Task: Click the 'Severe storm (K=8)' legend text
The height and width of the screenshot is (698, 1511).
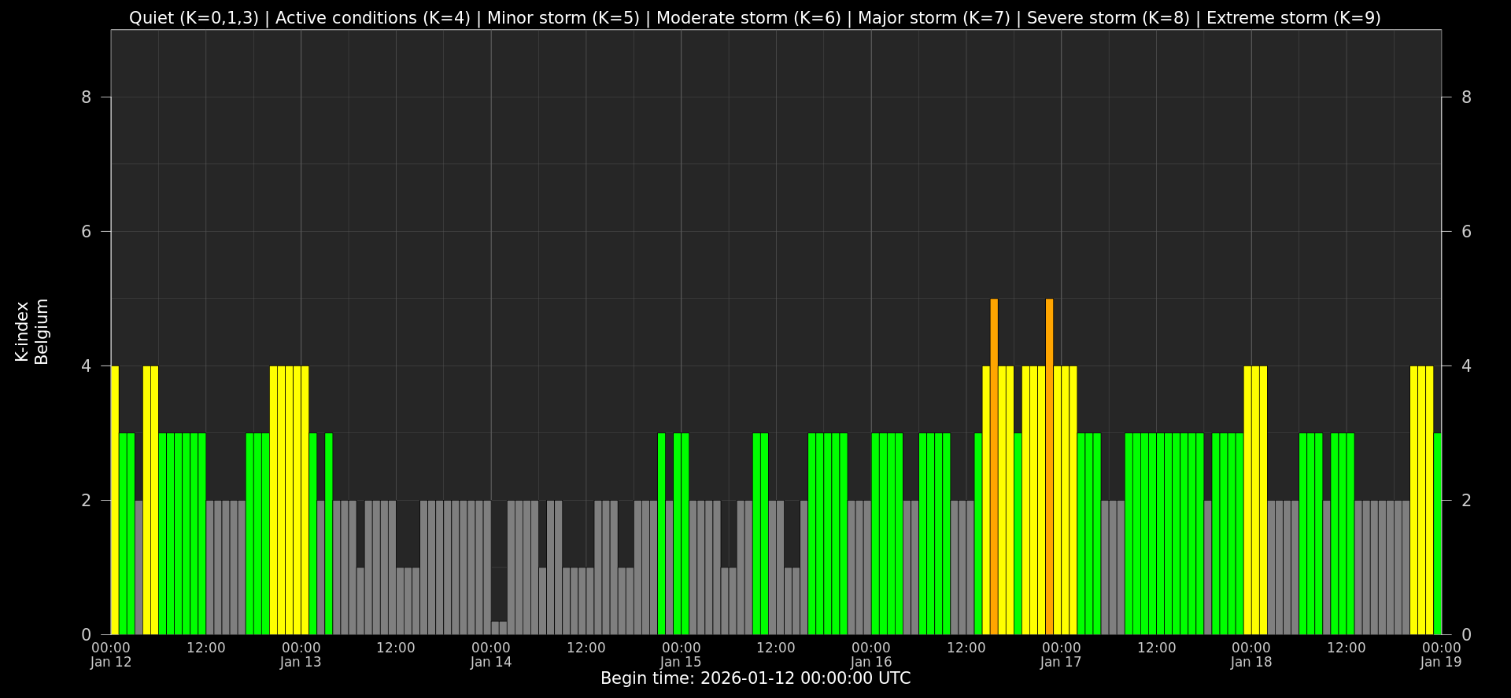Action: (1108, 18)
